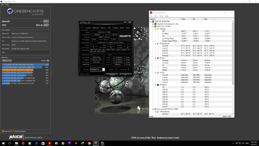Screen dimensions: 259x146
Task: Switch to Caches tab in CPU-Z
Action: (88, 28)
